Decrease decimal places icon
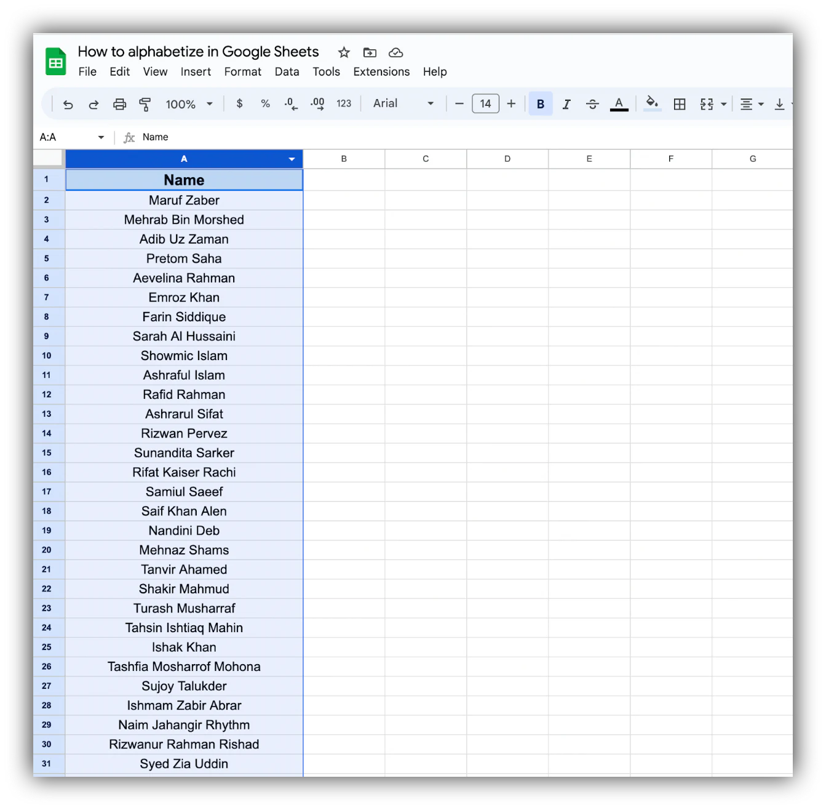The height and width of the screenshot is (810, 826). click(292, 103)
